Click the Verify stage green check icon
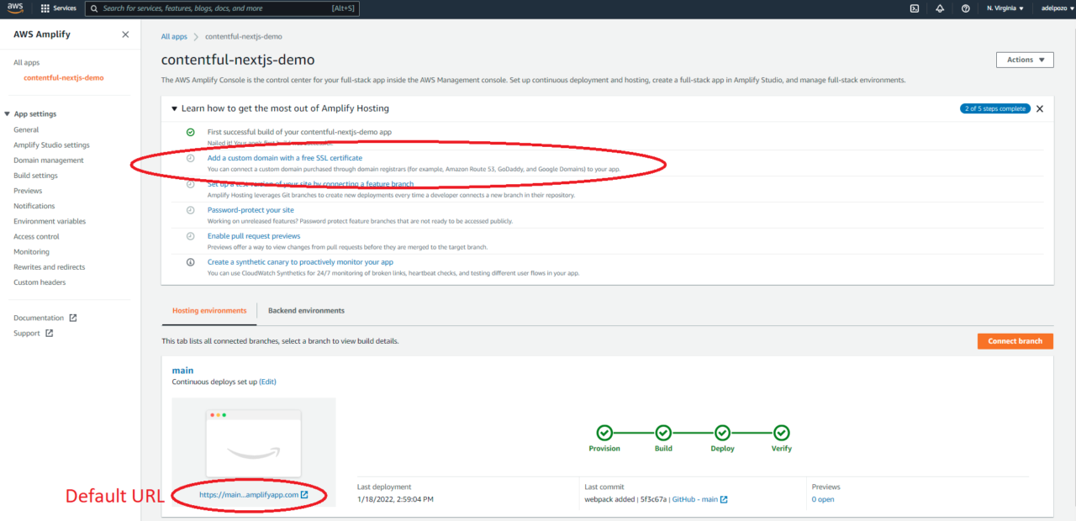Viewport: 1076px width, 521px height. [x=781, y=434]
